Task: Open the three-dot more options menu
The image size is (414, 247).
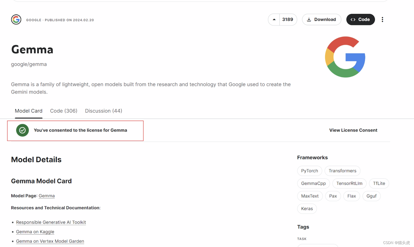Action: (382, 20)
